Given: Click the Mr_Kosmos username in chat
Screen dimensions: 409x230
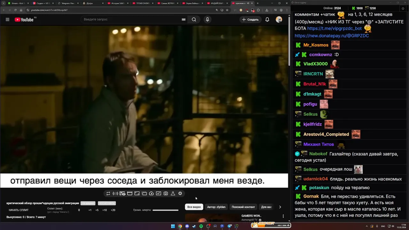Looking at the screenshot, I should [x=316, y=45].
